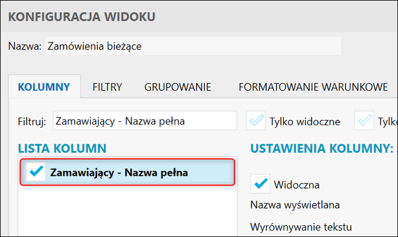The height and width of the screenshot is (237, 398).
Task: Click the 'Nazwa:' label text
Action: tap(25, 47)
